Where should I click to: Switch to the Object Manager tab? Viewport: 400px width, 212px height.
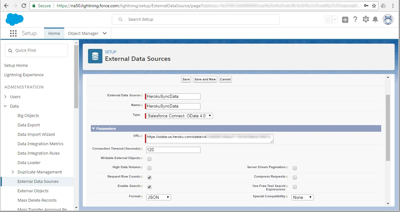tap(83, 33)
